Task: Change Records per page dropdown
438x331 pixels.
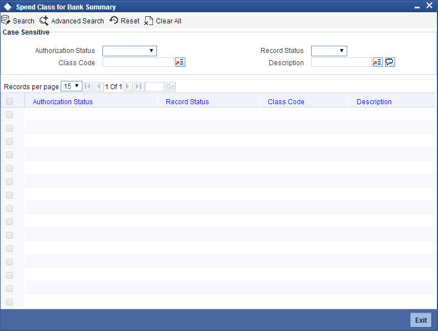Action: pos(71,86)
